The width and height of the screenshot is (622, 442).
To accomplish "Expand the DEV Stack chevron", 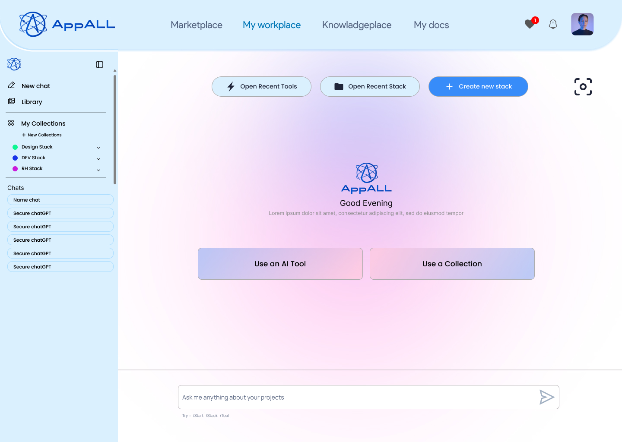I will [98, 159].
